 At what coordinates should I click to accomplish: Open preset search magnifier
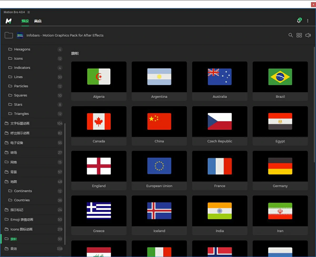290,35
